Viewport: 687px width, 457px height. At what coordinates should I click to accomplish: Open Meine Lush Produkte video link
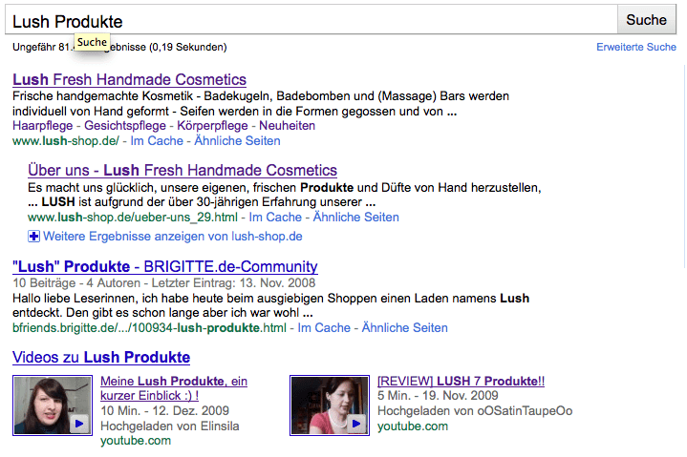(174, 388)
